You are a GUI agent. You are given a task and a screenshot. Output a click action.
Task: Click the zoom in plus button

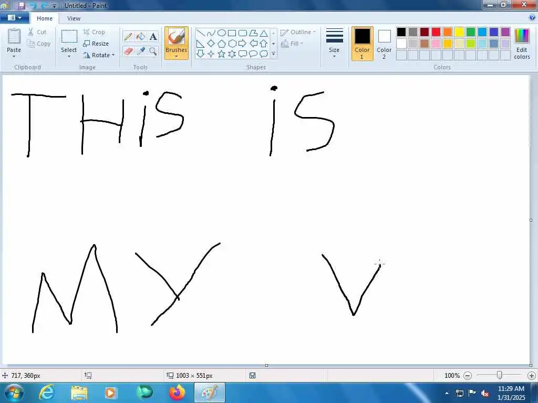click(532, 376)
